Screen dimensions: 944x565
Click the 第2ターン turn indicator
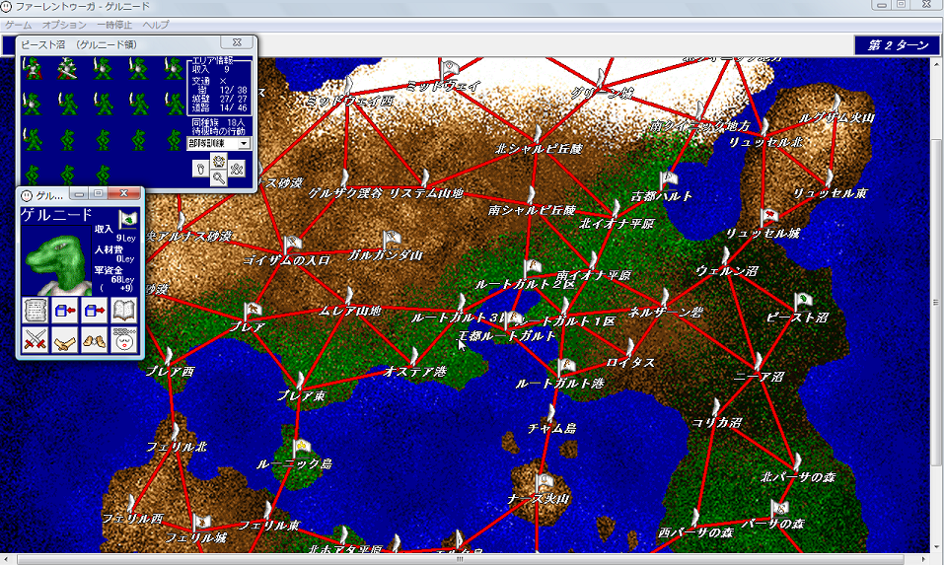897,45
